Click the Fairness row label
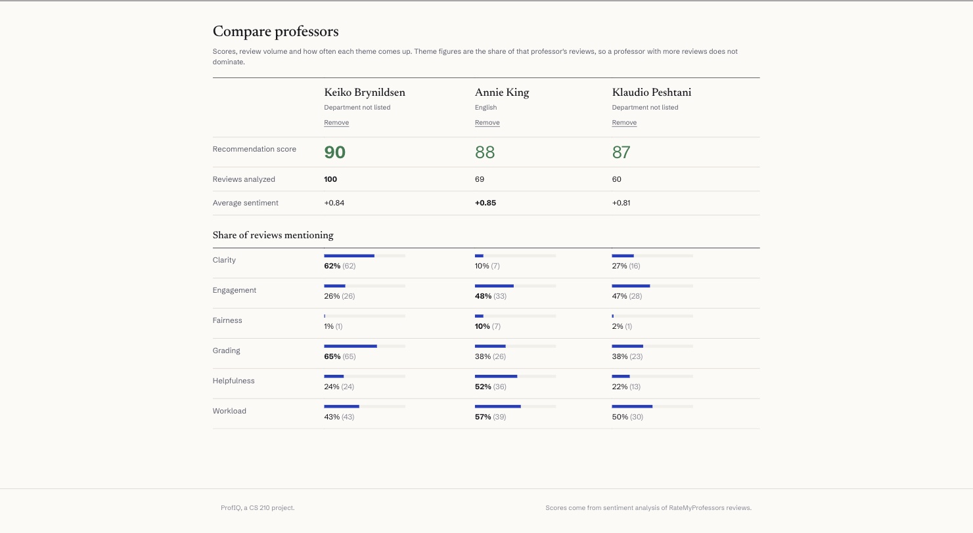The image size is (973, 533). click(227, 320)
